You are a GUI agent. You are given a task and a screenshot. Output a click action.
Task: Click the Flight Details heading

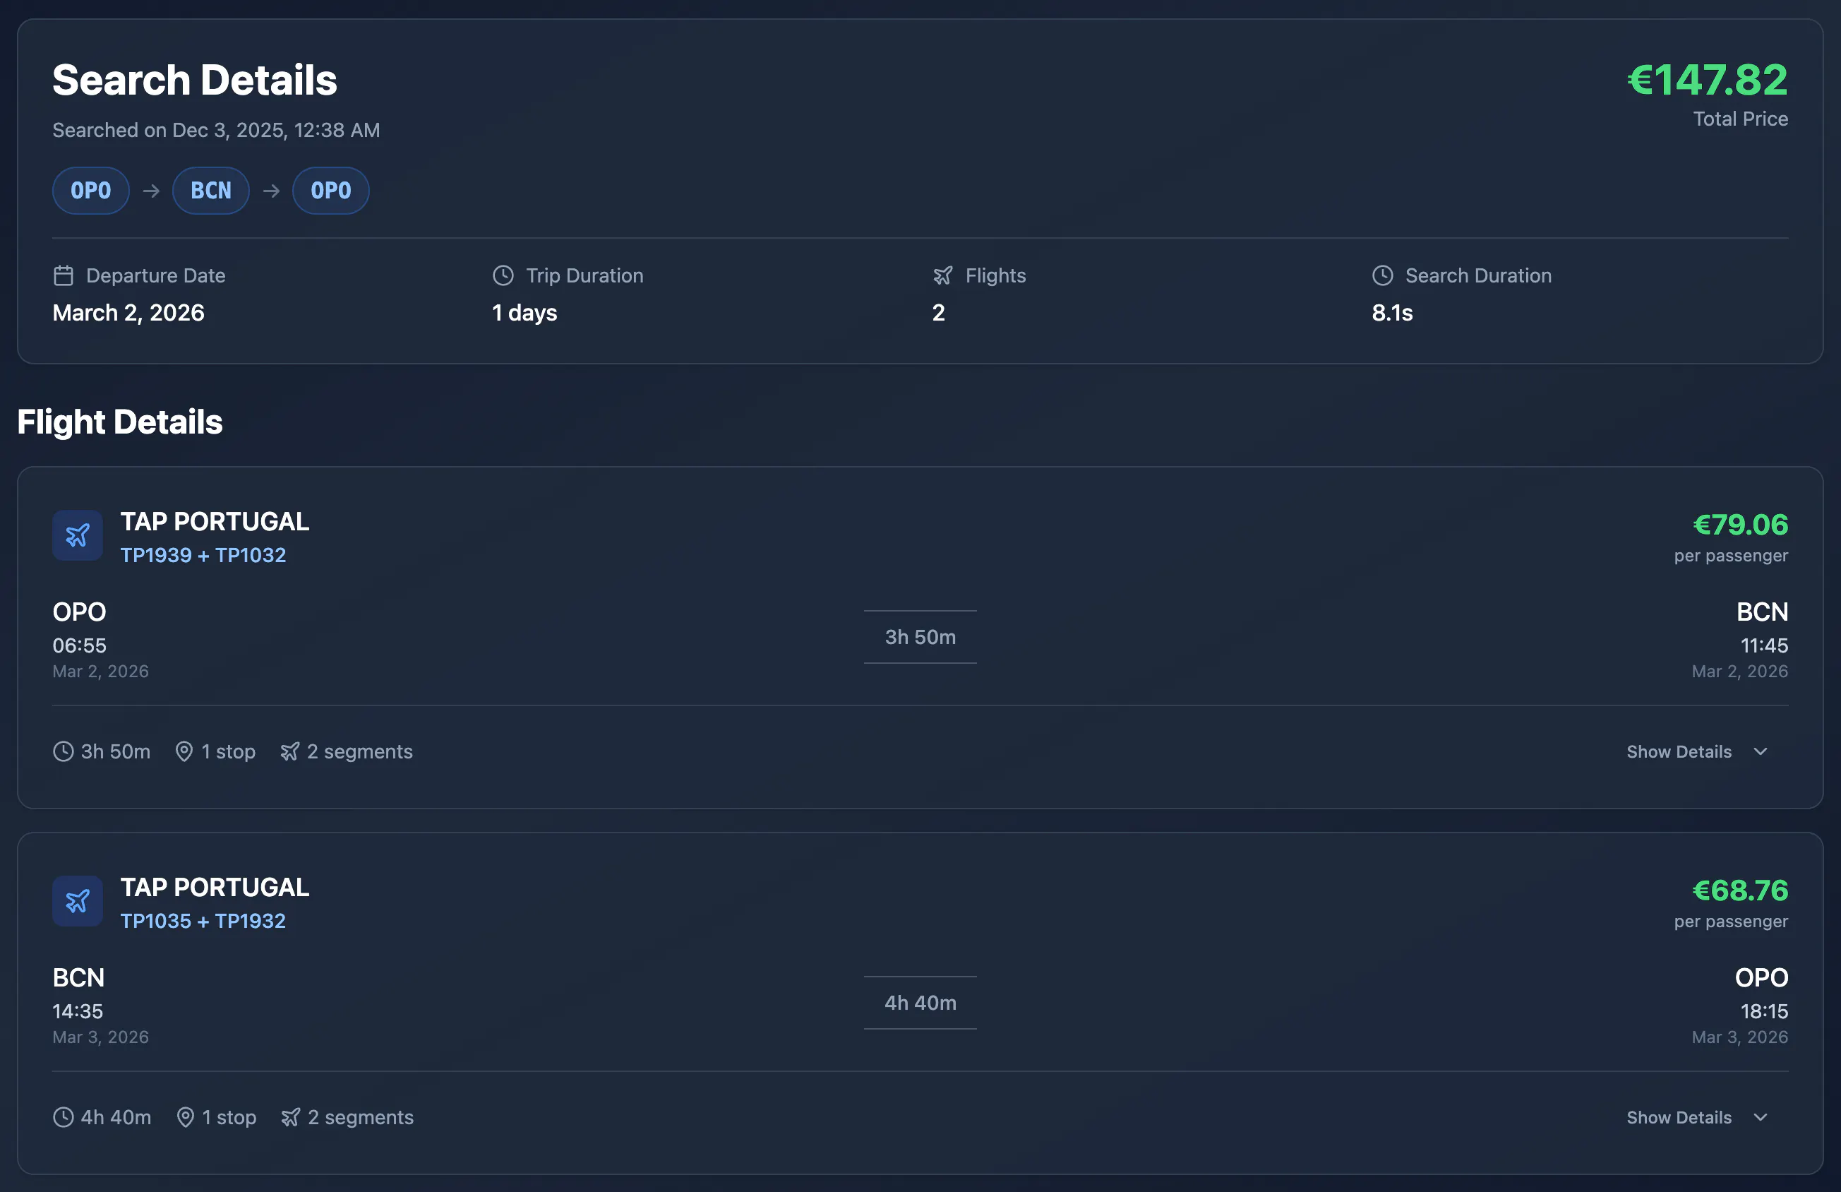tap(120, 422)
